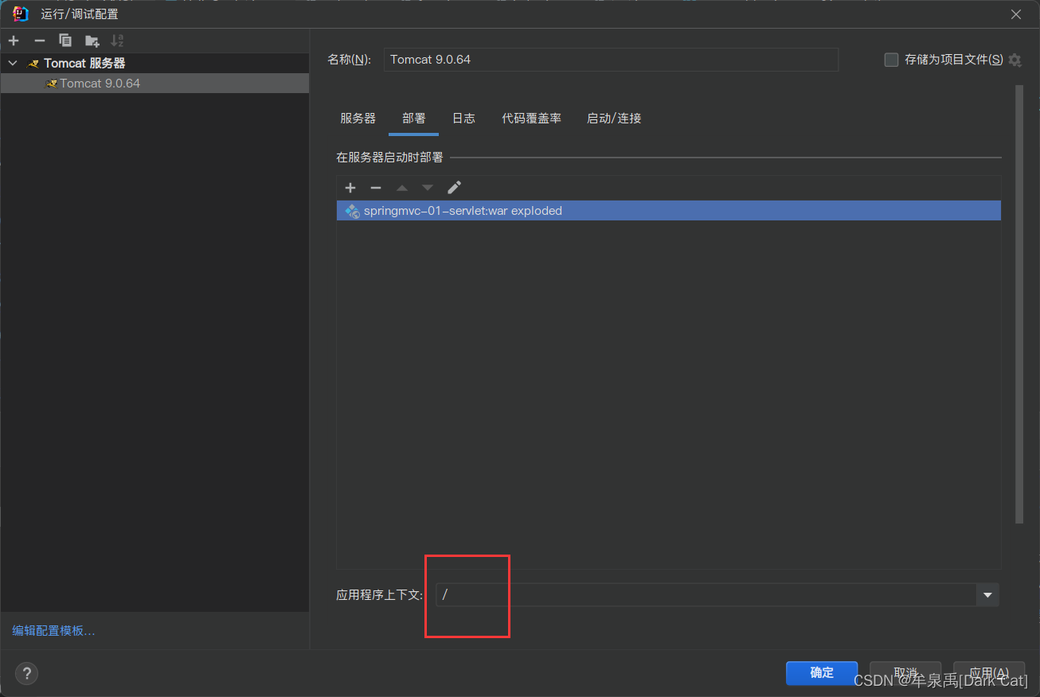Remove the selected deployment artifact

click(x=376, y=188)
